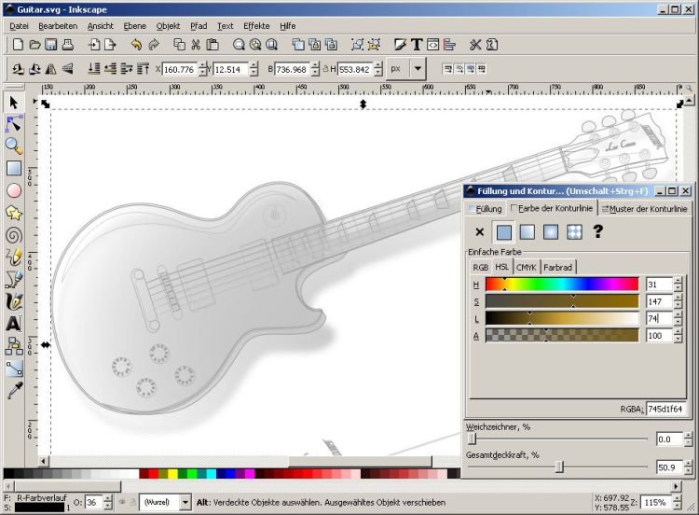Select the calligraphy pen tool
The image size is (699, 515).
pyautogui.click(x=14, y=301)
